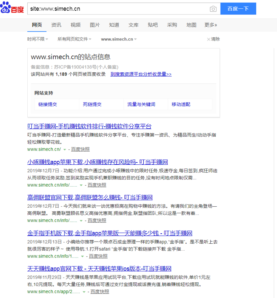This screenshot has width=277, height=298.
Task: Click the 链接提交 link
Action: (x=48, y=104)
